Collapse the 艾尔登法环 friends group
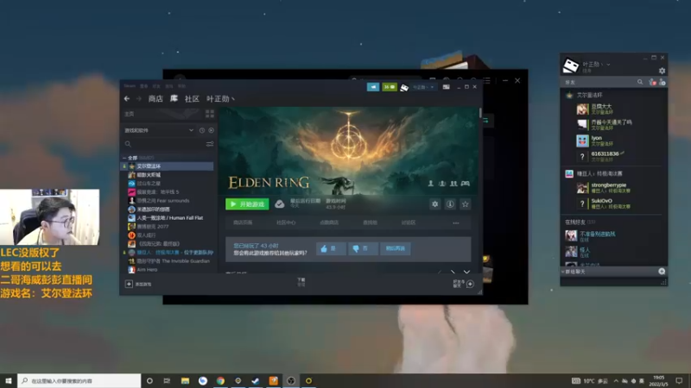 click(589, 95)
